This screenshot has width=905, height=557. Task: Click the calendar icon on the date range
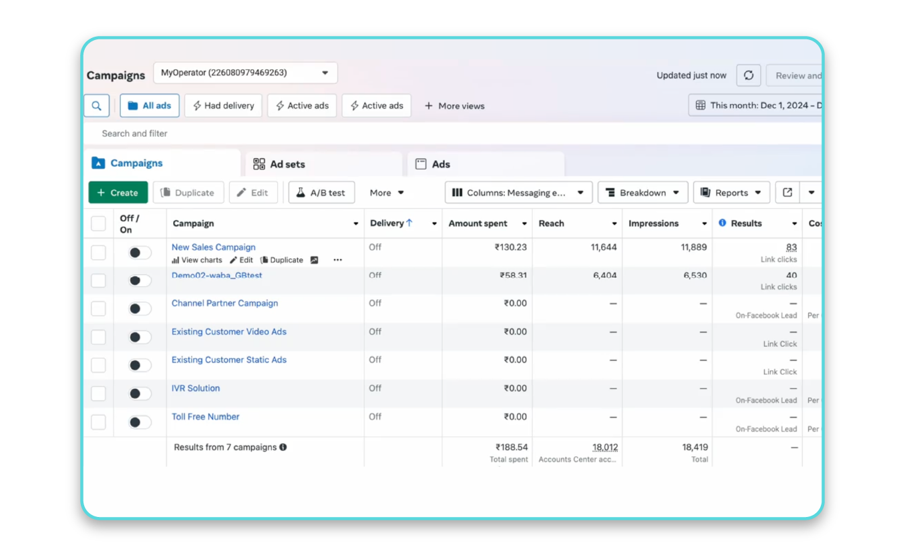[699, 105]
